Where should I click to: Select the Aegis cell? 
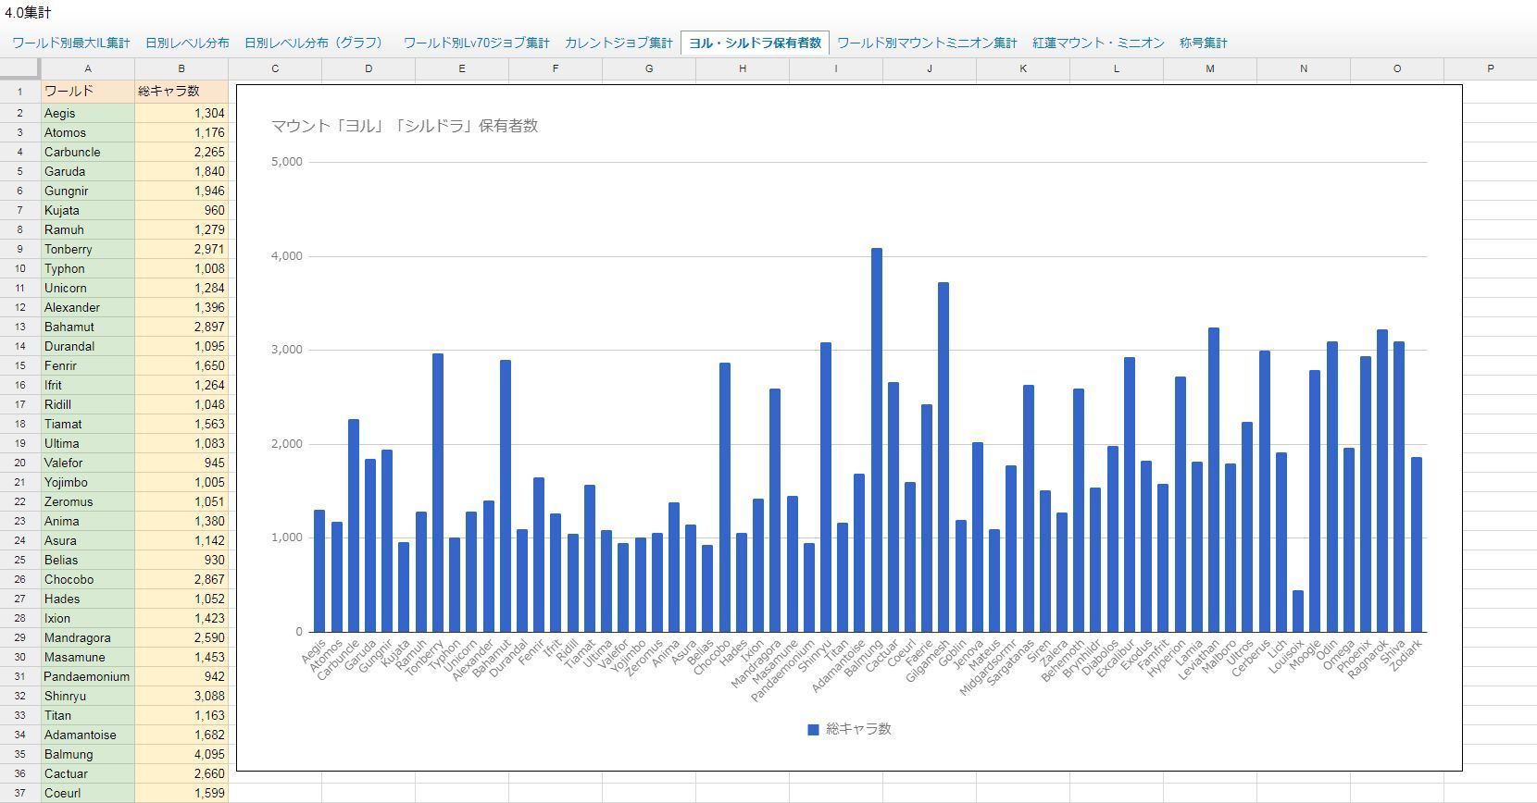click(88, 113)
